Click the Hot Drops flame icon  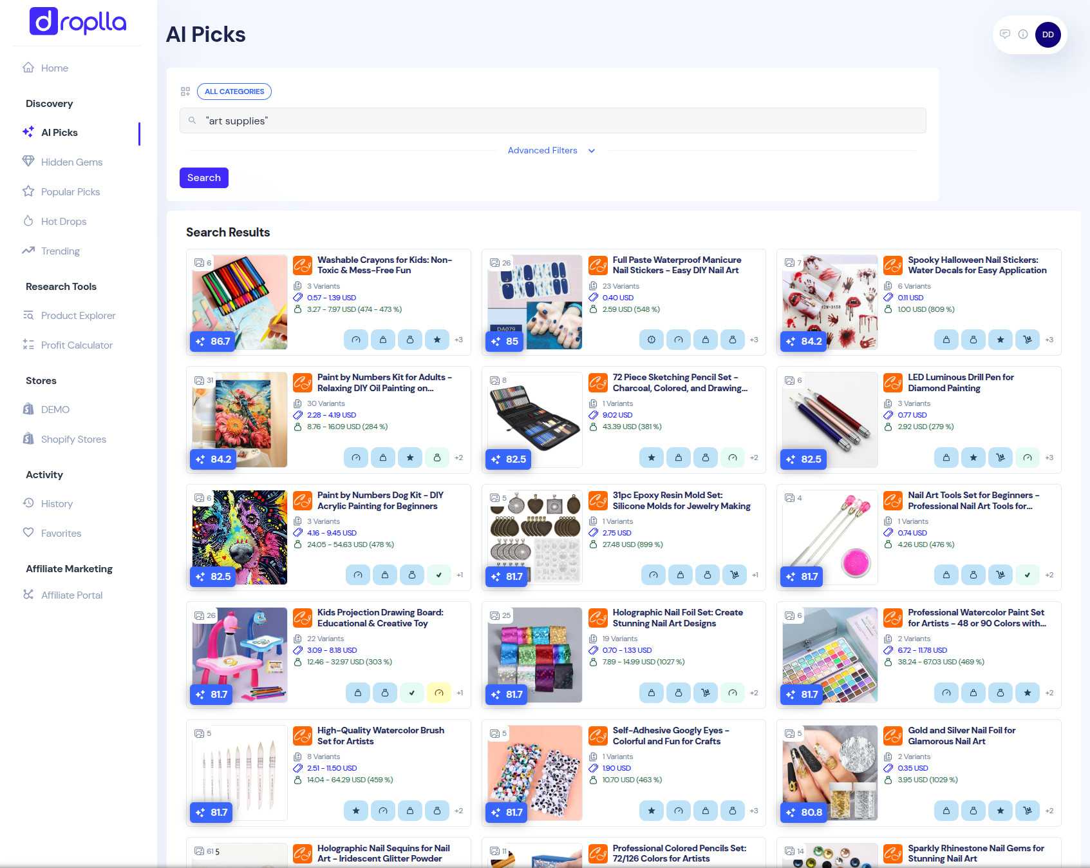tap(28, 220)
